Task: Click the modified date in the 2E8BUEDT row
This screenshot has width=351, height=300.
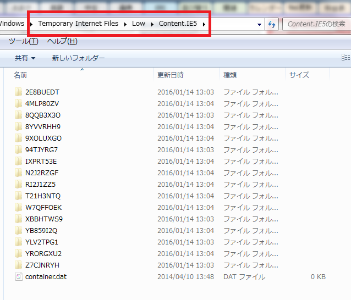Action: tap(185, 92)
